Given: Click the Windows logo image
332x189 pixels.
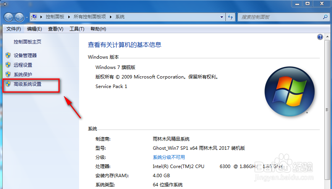Looking at the screenshot, I should (290, 91).
